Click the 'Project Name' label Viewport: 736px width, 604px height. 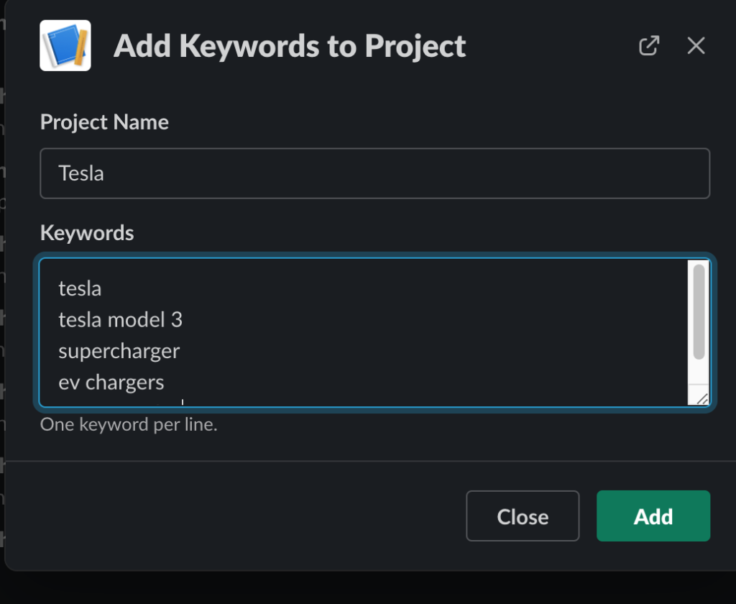coord(104,122)
